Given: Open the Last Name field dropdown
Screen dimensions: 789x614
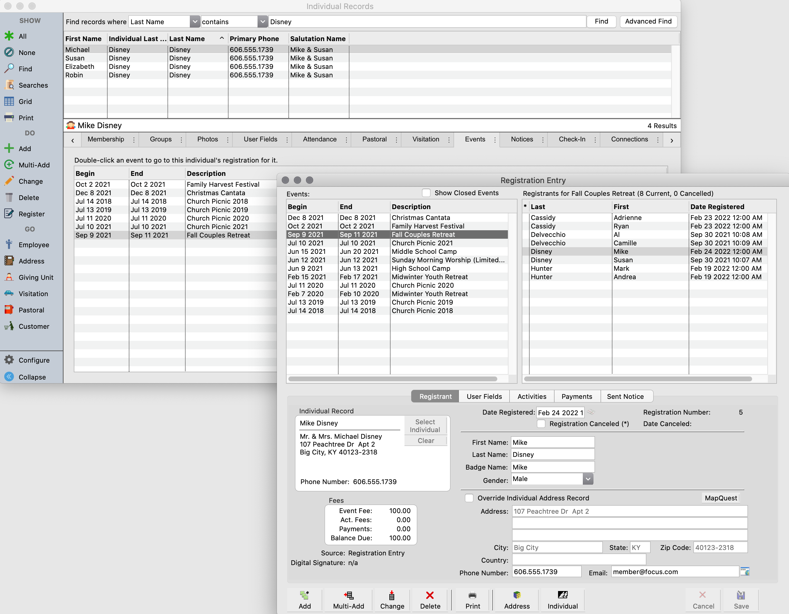Looking at the screenshot, I should click(195, 22).
